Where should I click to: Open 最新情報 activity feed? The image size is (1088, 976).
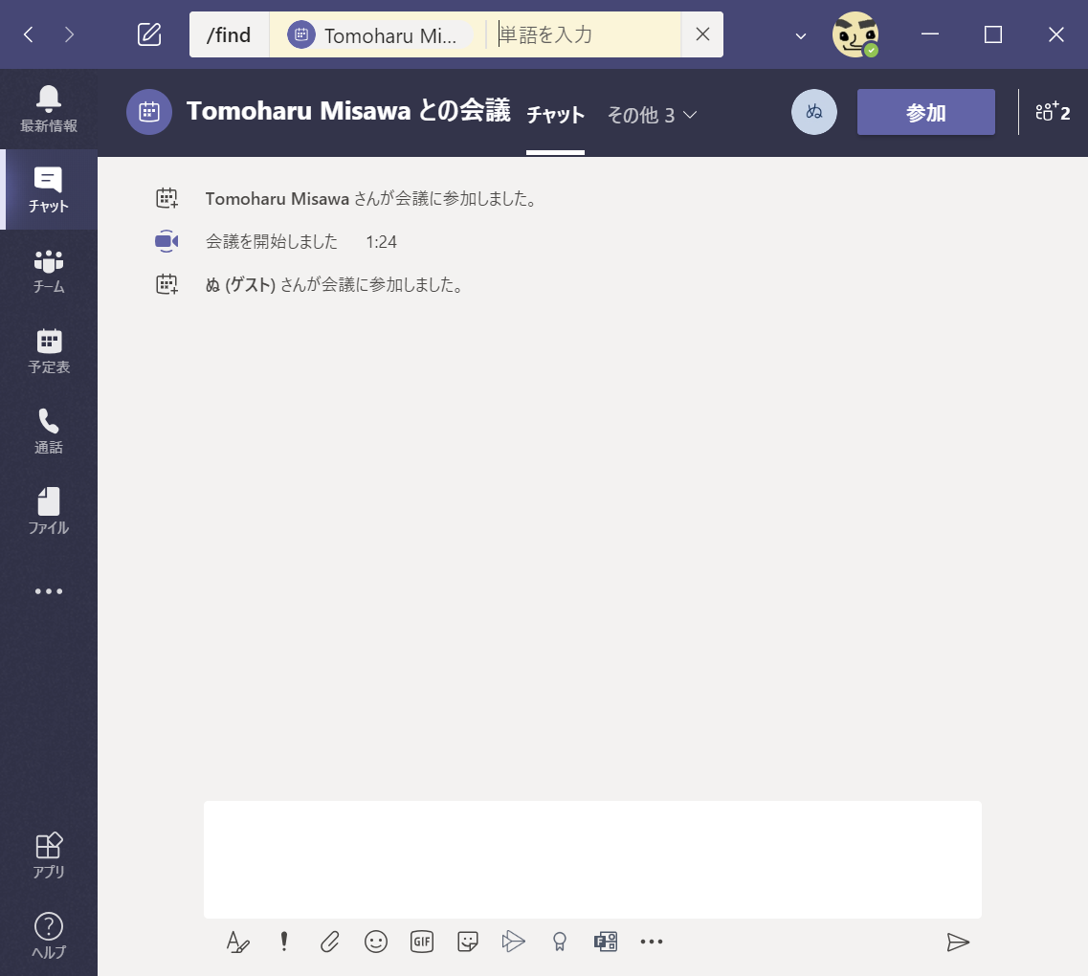click(49, 110)
